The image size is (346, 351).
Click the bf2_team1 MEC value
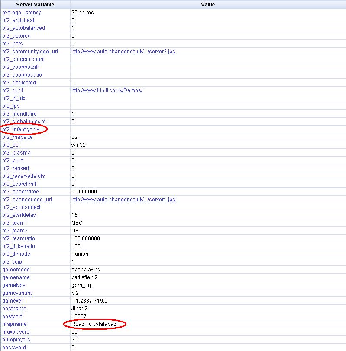coord(77,223)
